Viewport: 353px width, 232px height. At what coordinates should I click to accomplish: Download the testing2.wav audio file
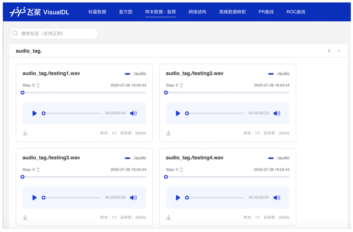coord(169,133)
